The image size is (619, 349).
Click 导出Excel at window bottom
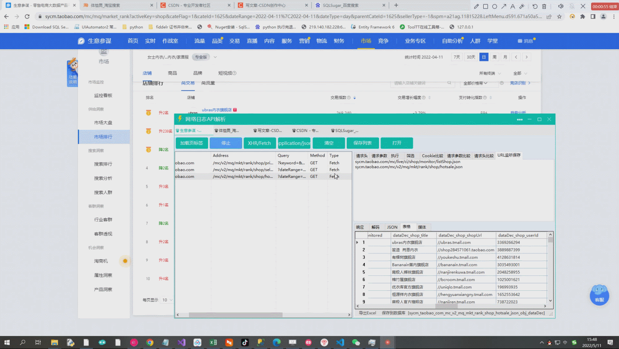368,313
